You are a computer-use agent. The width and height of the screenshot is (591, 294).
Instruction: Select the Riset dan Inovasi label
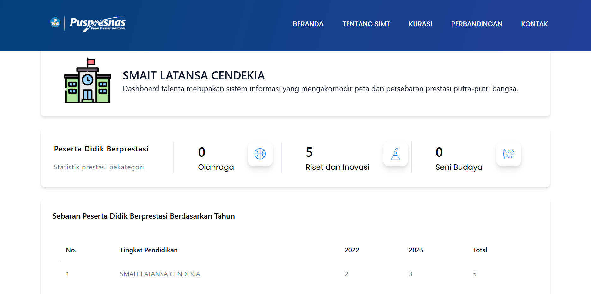point(337,167)
